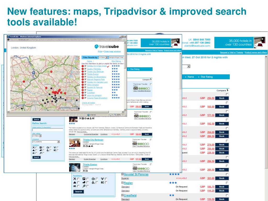This screenshot has width=268, height=201.
Task: Click Search button in back window Facilities panel
Action: coord(79,192)
